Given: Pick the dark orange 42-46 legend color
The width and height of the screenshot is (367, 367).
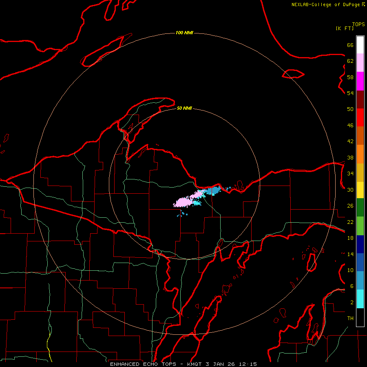Looking at the screenshot, I should pyautogui.click(x=360, y=136).
